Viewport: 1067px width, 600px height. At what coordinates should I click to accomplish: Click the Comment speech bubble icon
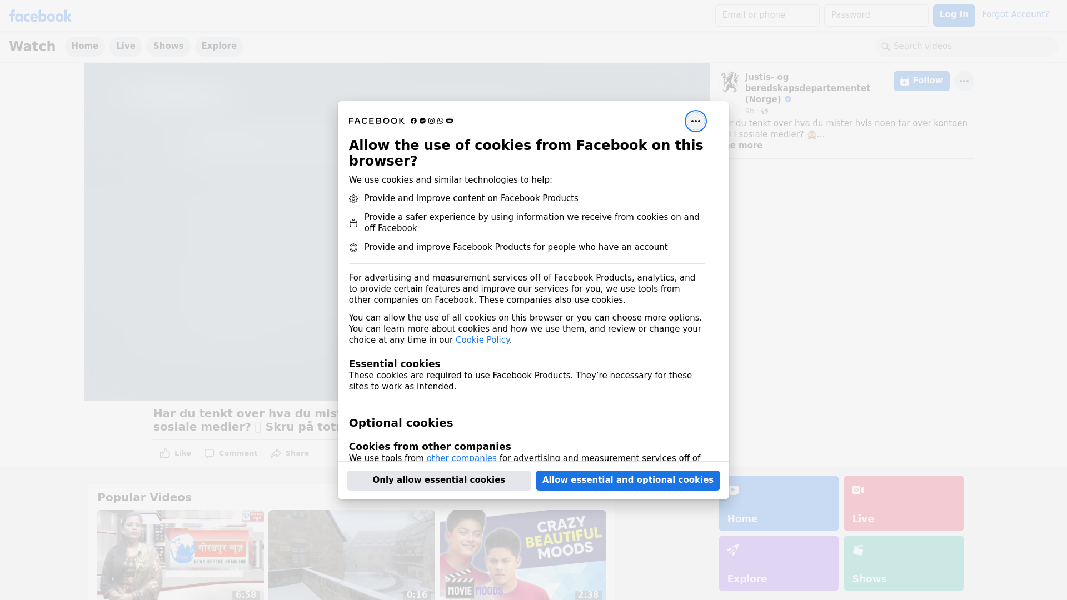209,453
